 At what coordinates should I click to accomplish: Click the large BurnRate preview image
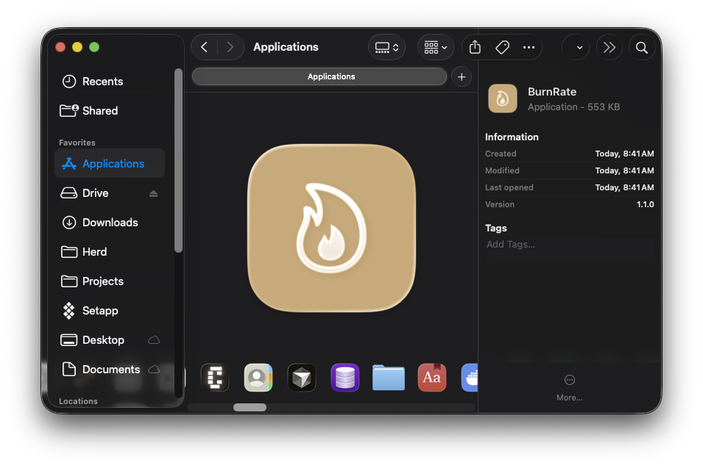tap(331, 228)
